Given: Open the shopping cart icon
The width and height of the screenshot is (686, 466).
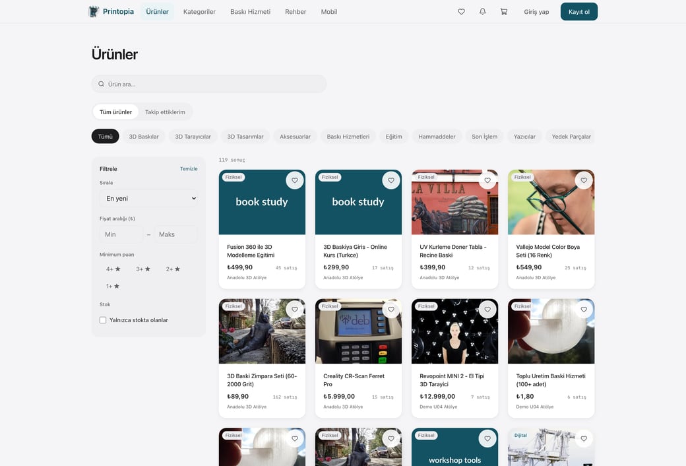Looking at the screenshot, I should click(504, 12).
